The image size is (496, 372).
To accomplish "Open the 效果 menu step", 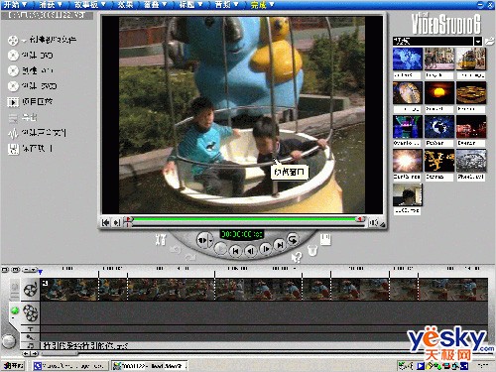I will [125, 5].
